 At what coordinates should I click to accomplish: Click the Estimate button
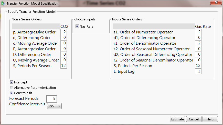(177, 119)
